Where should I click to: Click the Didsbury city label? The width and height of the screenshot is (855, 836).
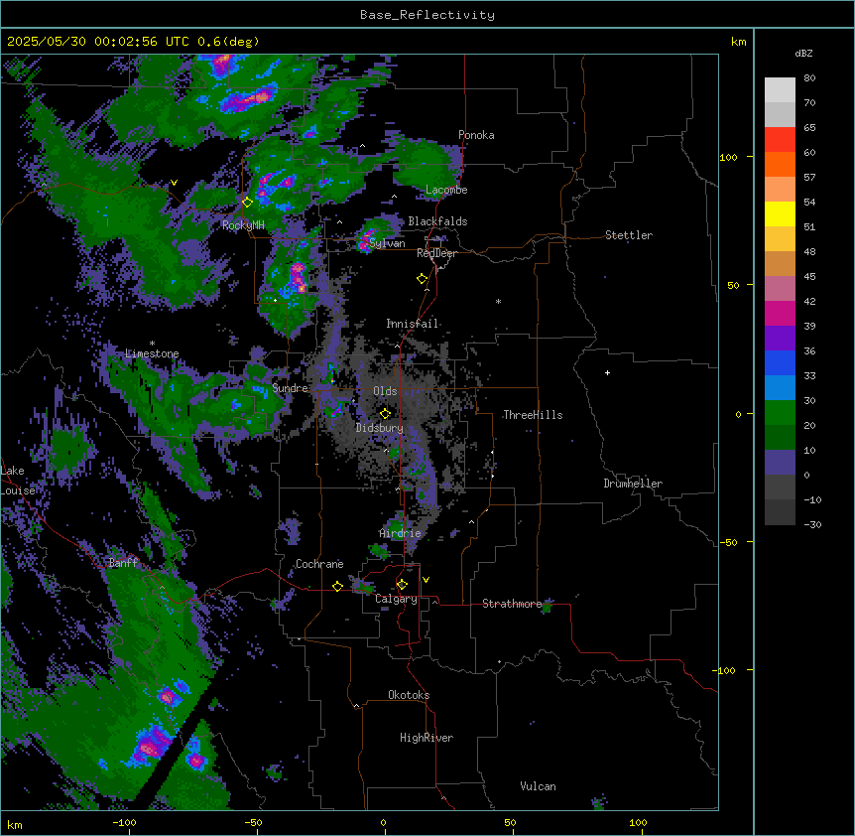click(x=380, y=428)
